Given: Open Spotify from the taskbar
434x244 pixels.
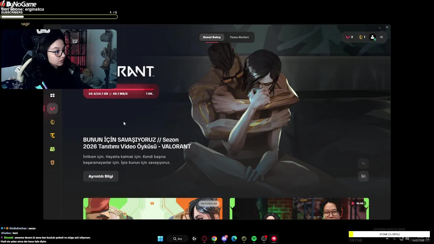Looking at the screenshot, I should pos(254,239).
